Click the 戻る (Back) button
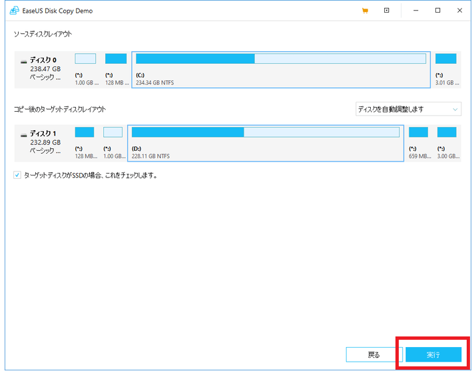Screen dimensions: 476x375 click(374, 355)
